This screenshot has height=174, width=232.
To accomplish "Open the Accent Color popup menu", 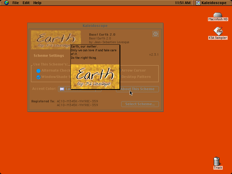I will click(79, 89).
